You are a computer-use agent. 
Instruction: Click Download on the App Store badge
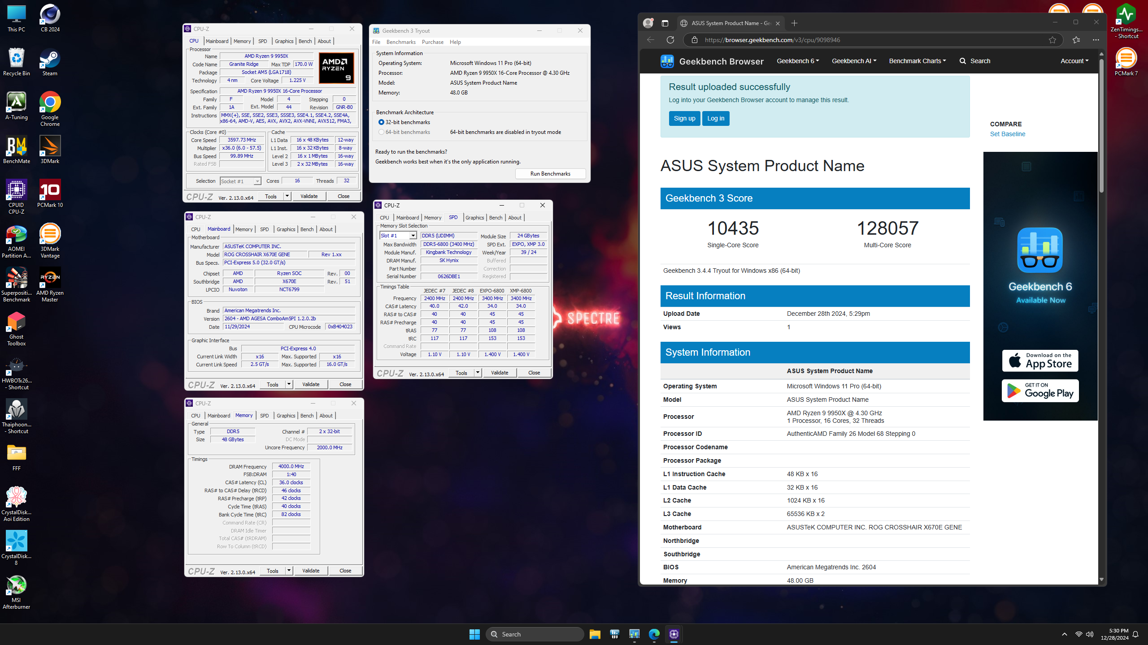1040,361
